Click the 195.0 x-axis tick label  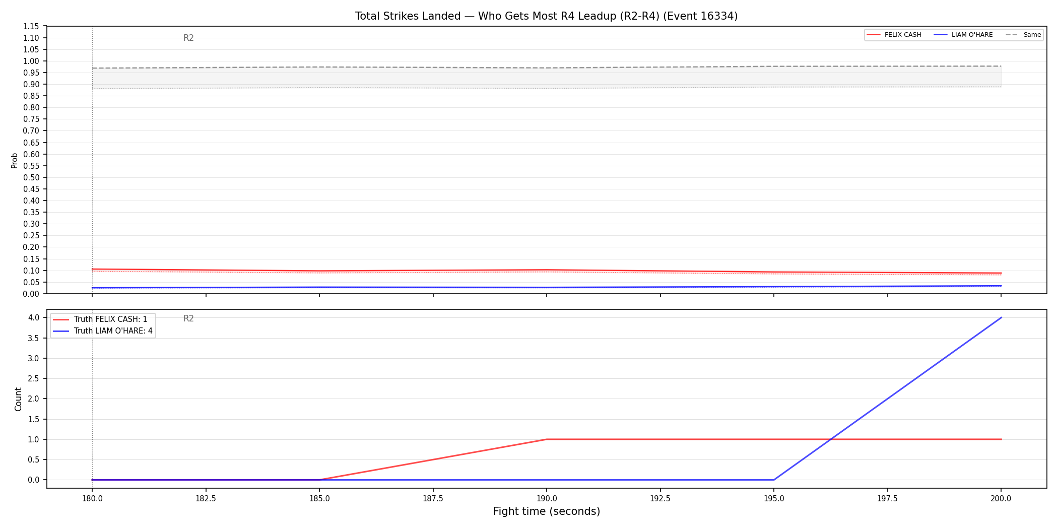(x=774, y=499)
